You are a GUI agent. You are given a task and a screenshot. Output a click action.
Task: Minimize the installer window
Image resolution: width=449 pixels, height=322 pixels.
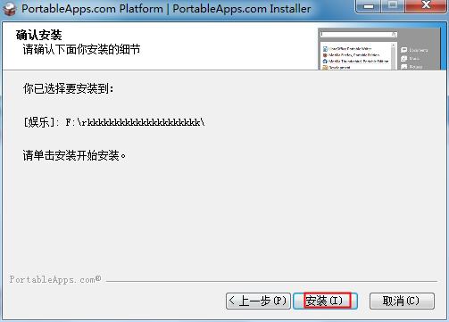(x=369, y=6)
